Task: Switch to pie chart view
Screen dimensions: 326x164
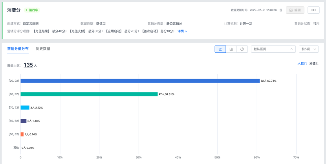Action: click(242, 49)
